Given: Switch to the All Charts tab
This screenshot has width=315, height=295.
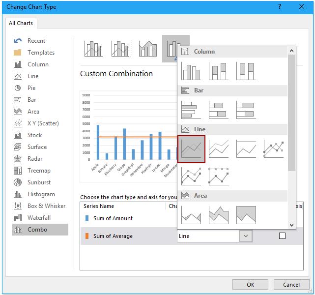Looking at the screenshot, I should (21, 23).
